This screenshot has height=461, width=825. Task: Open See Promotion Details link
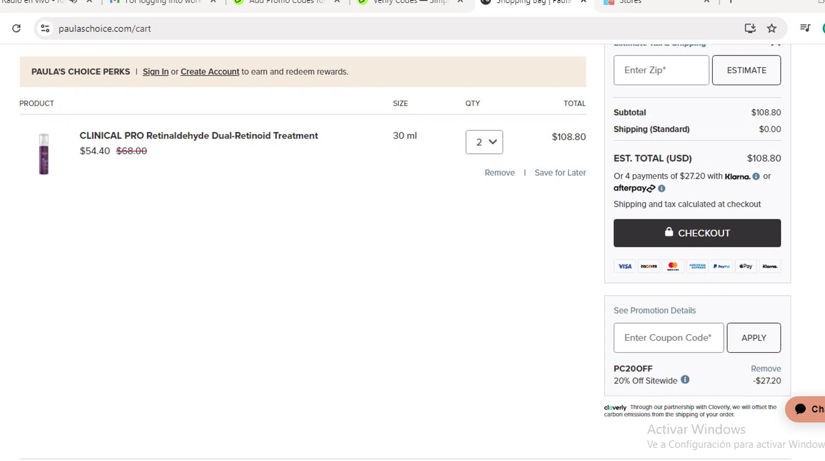pyautogui.click(x=654, y=310)
